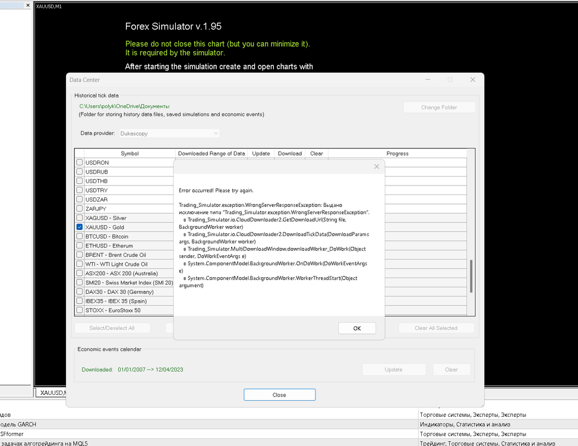578x446 pixels.
Task: Click the Symbol column header
Action: tap(130, 153)
